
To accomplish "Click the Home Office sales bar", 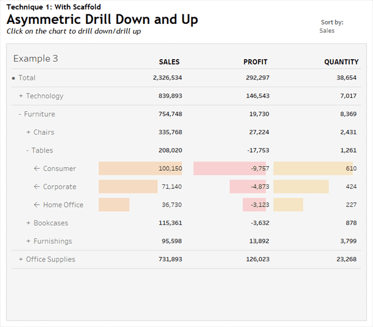I will [x=114, y=205].
